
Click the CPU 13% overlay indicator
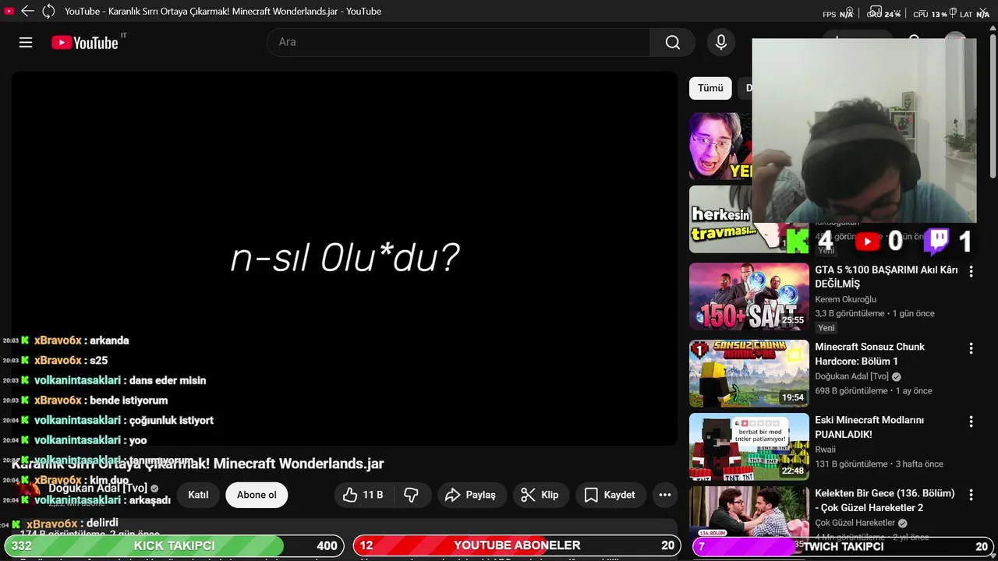930,14
